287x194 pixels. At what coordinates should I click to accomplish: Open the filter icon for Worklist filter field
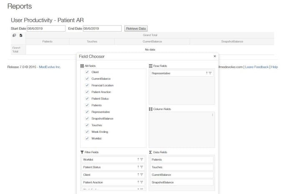click(141, 159)
